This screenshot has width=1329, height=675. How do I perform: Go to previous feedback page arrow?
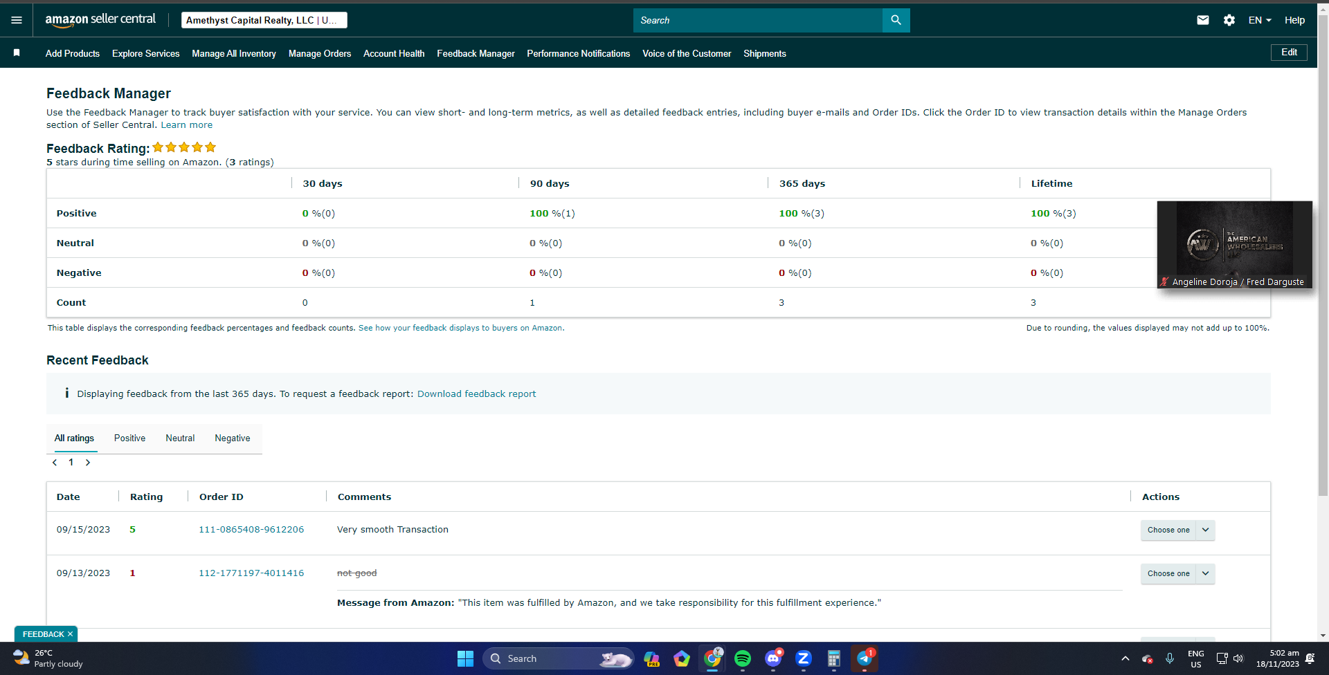[55, 463]
